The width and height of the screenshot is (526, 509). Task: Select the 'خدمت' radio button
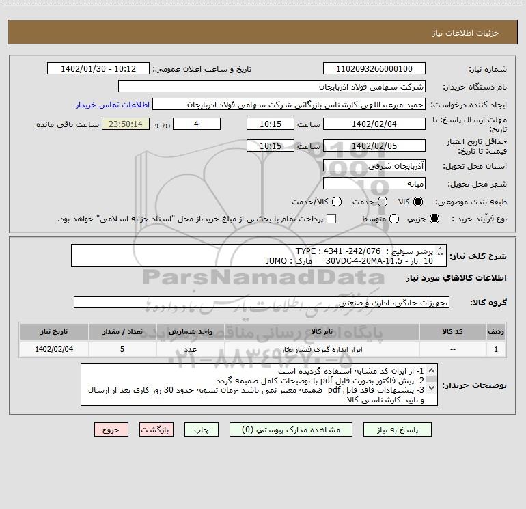point(383,202)
